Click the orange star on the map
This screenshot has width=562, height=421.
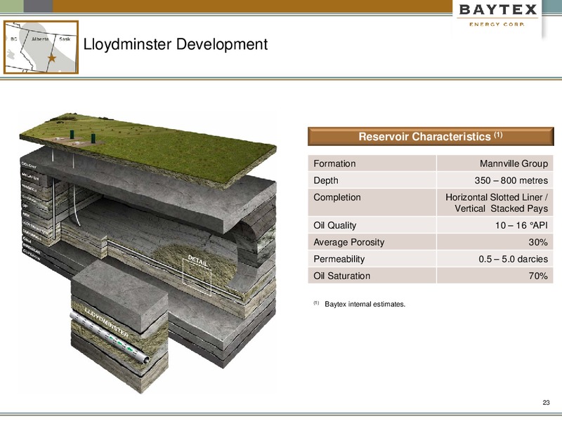click(52, 58)
